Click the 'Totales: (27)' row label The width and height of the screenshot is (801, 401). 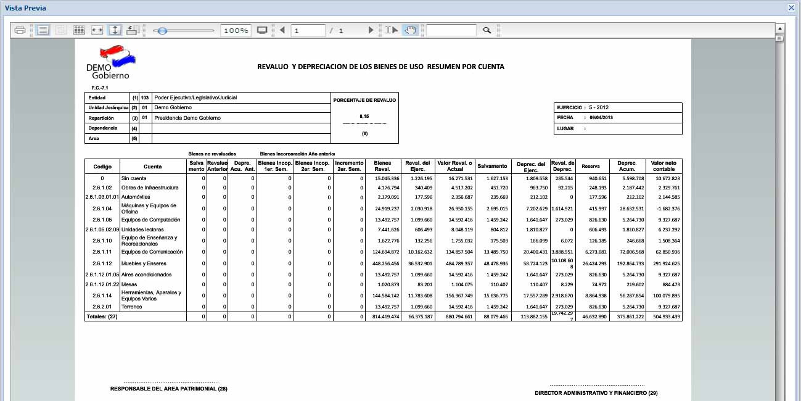point(101,316)
